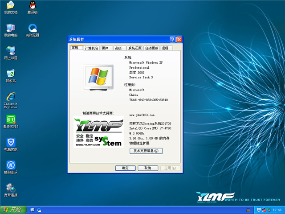Click the safely remove hardware tray icon
The width and height of the screenshot is (285, 214).
coord(269,210)
